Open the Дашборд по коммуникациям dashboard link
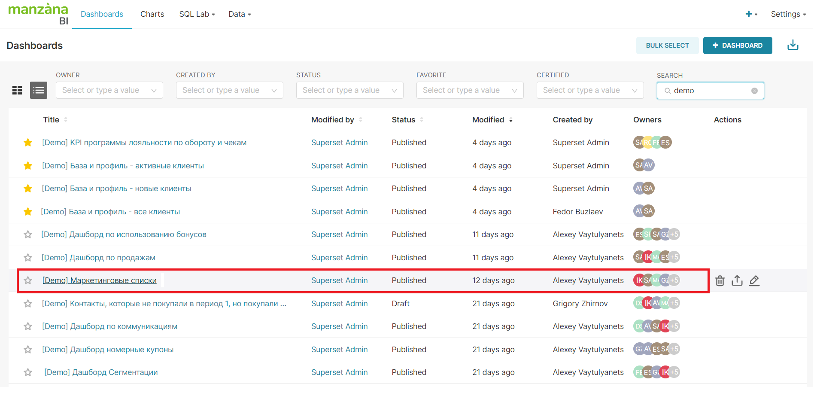This screenshot has width=814, height=402. tap(109, 326)
